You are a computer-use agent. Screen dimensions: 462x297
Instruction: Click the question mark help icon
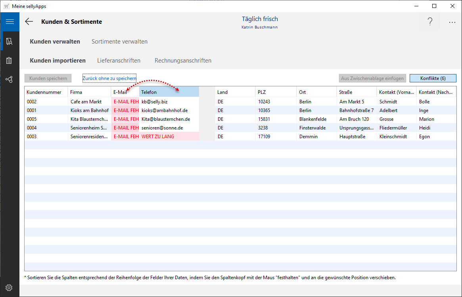[x=430, y=22]
